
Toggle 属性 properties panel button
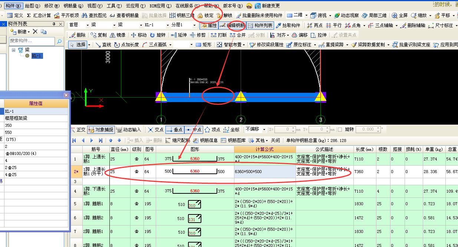tap(209, 26)
